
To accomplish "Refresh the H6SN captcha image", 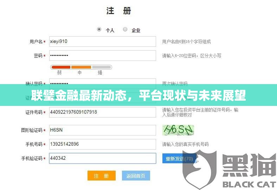I will click(x=178, y=130).
